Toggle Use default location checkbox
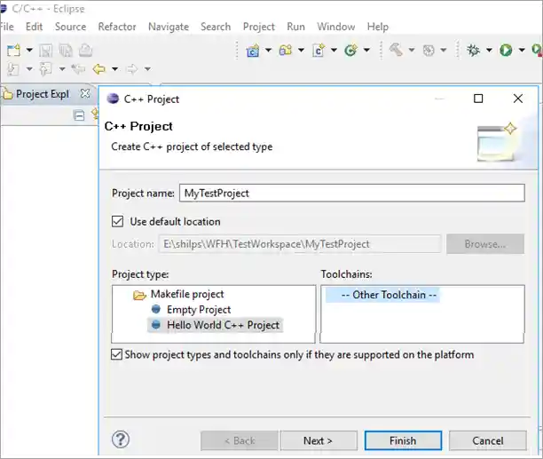The image size is (543, 459). [x=117, y=221]
